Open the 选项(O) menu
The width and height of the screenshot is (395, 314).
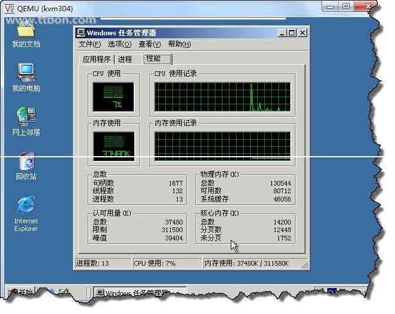click(120, 44)
